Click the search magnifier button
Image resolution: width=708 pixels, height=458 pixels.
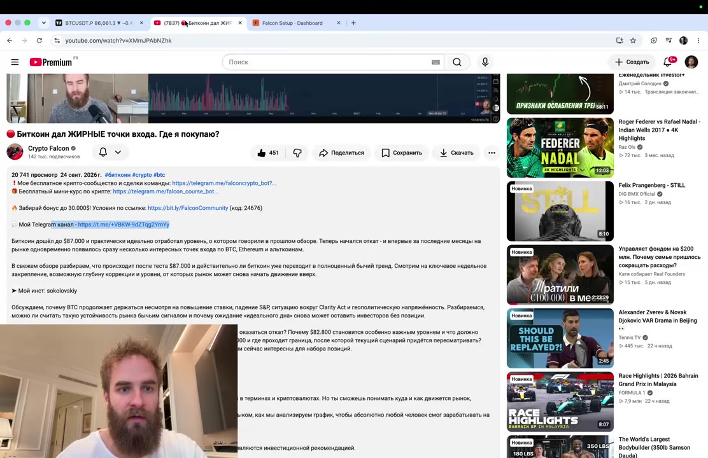click(x=457, y=62)
